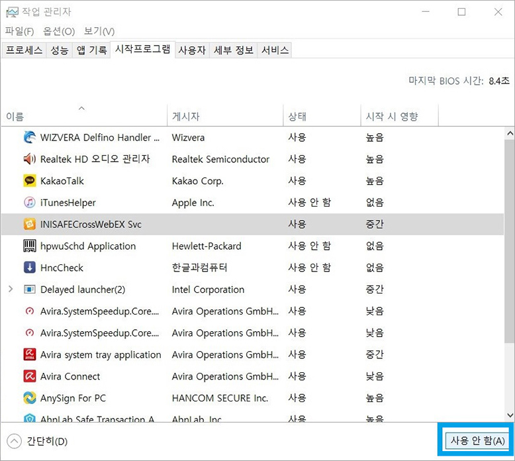Select the 시작프로그램 tab
Viewport: 515px width, 461px height.
click(142, 49)
